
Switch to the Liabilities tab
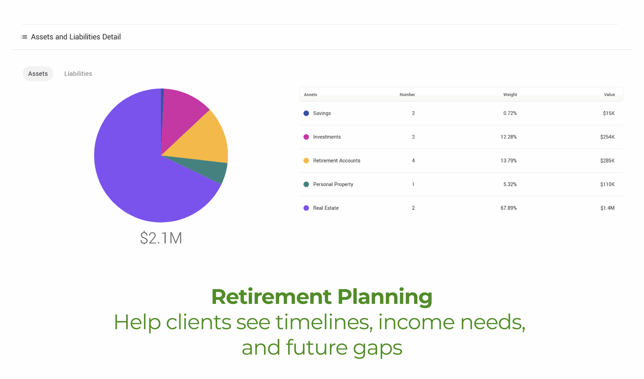tap(78, 74)
